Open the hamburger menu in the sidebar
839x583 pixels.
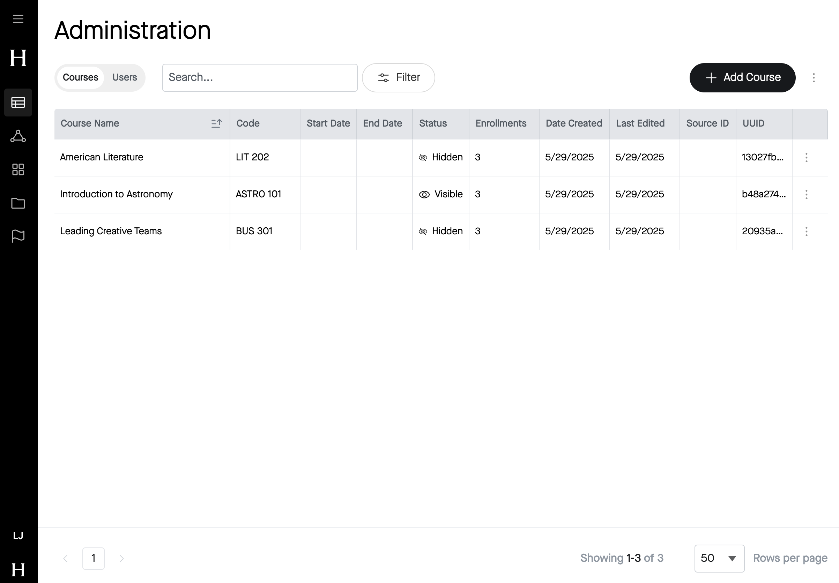(x=18, y=18)
